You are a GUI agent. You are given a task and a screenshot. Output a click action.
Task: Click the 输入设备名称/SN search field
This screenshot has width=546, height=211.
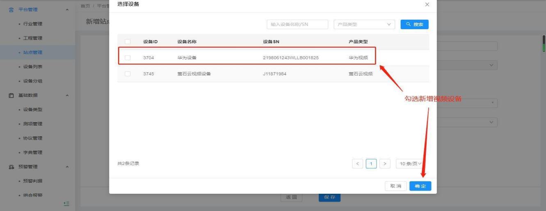point(297,25)
